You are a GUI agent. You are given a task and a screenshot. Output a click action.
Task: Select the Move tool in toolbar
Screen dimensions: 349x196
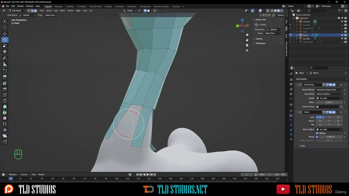5,34
